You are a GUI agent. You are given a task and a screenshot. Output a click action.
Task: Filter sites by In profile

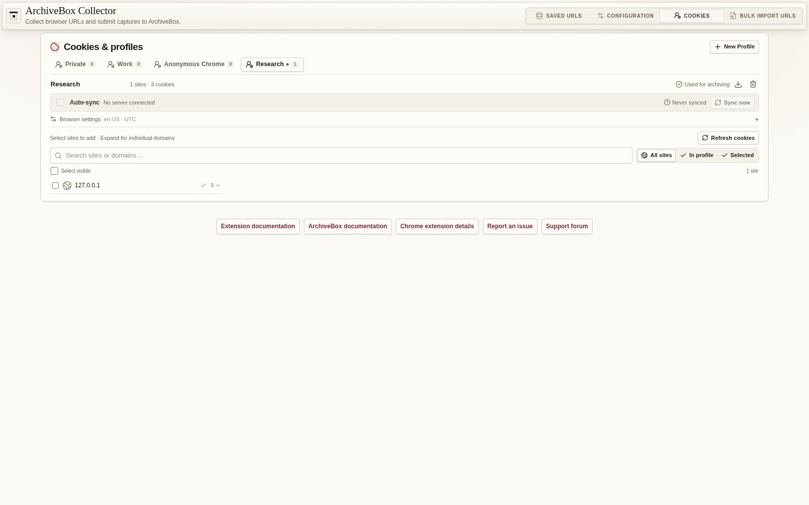(x=697, y=156)
